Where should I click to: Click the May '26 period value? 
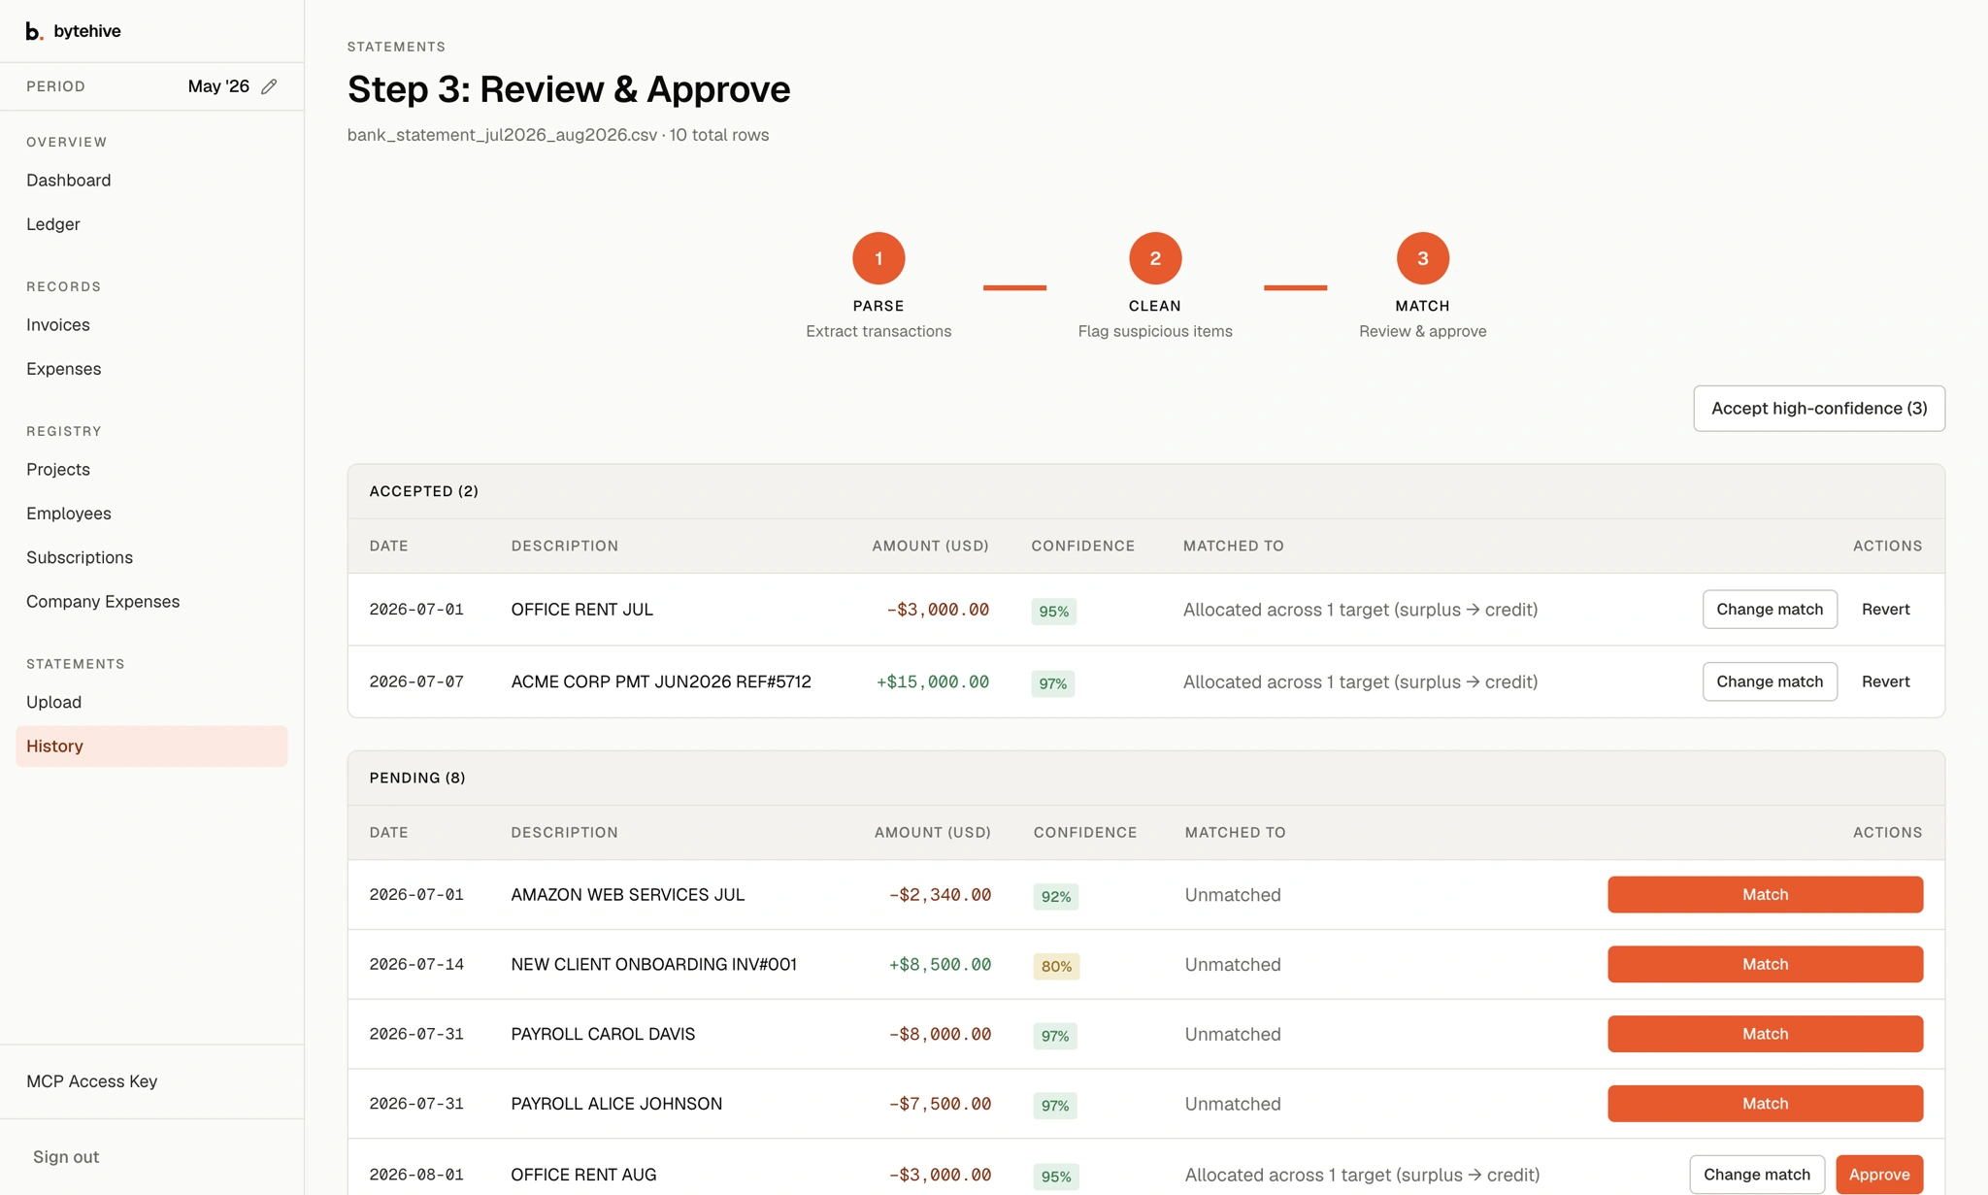(218, 86)
